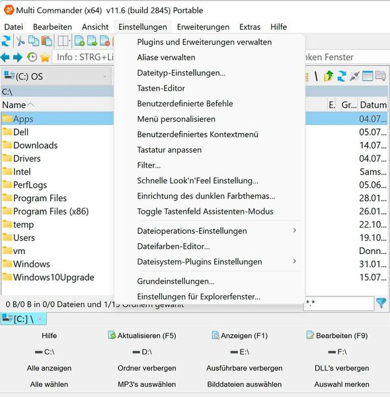Click the Refresh icon in main toolbar
Image resolution: width=390 pixels, height=397 pixels.
6,41
